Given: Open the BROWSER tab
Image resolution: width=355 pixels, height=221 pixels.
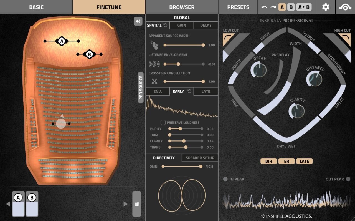Looking at the screenshot, I should [x=182, y=7].
